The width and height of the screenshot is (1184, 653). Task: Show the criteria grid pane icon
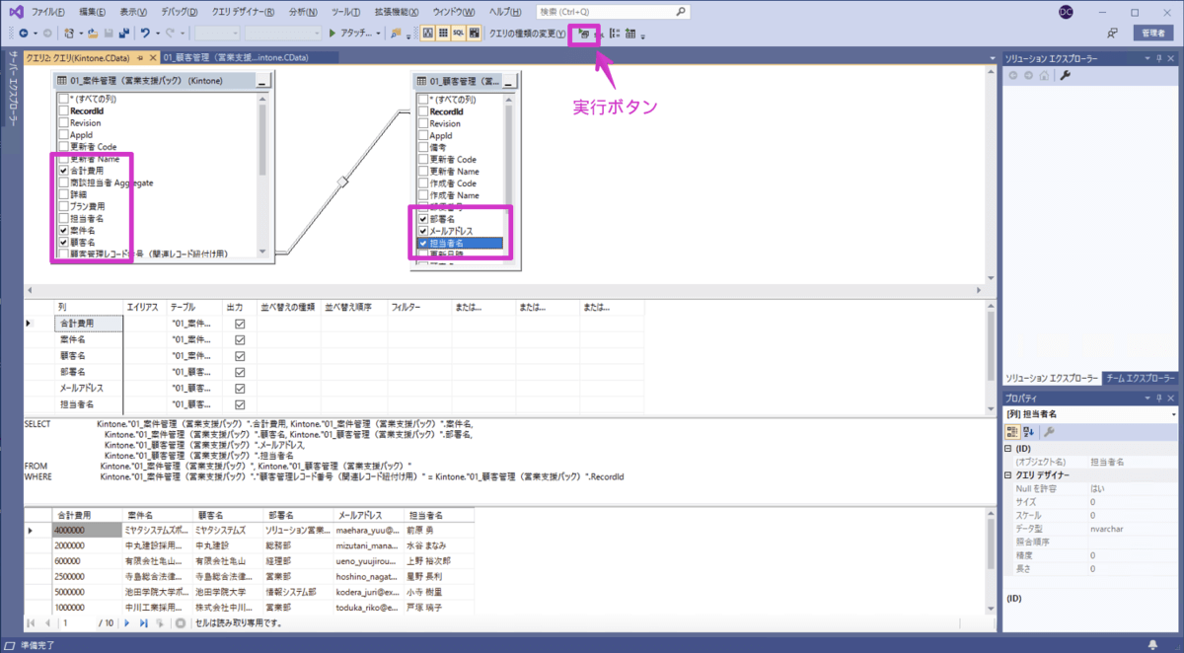coord(444,33)
